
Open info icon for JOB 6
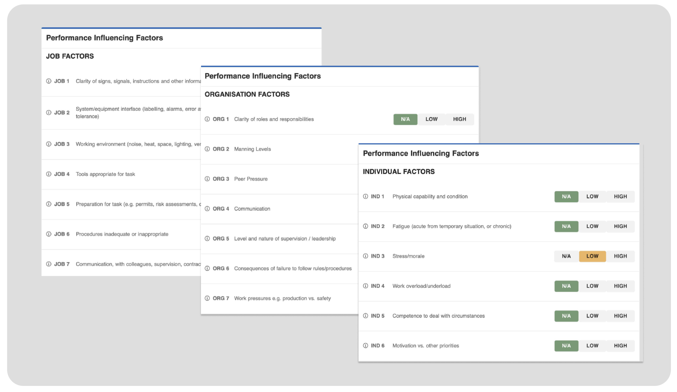(49, 234)
